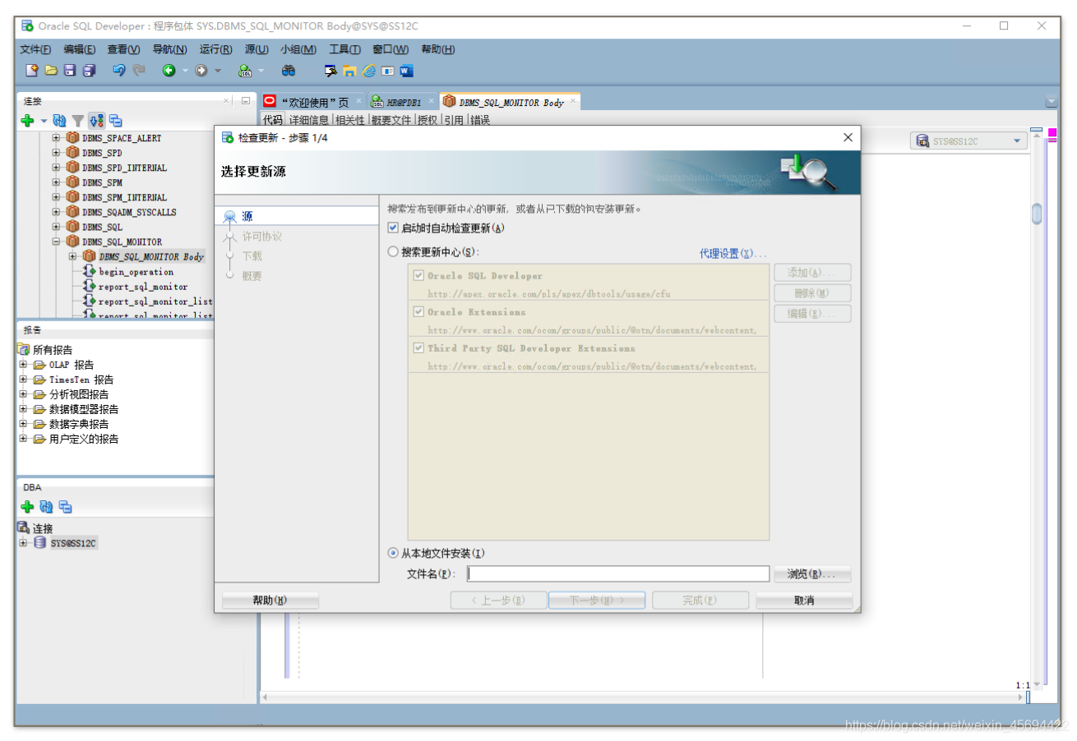Open the 运行(R) menu
The height and width of the screenshot is (741, 1077).
[215, 49]
